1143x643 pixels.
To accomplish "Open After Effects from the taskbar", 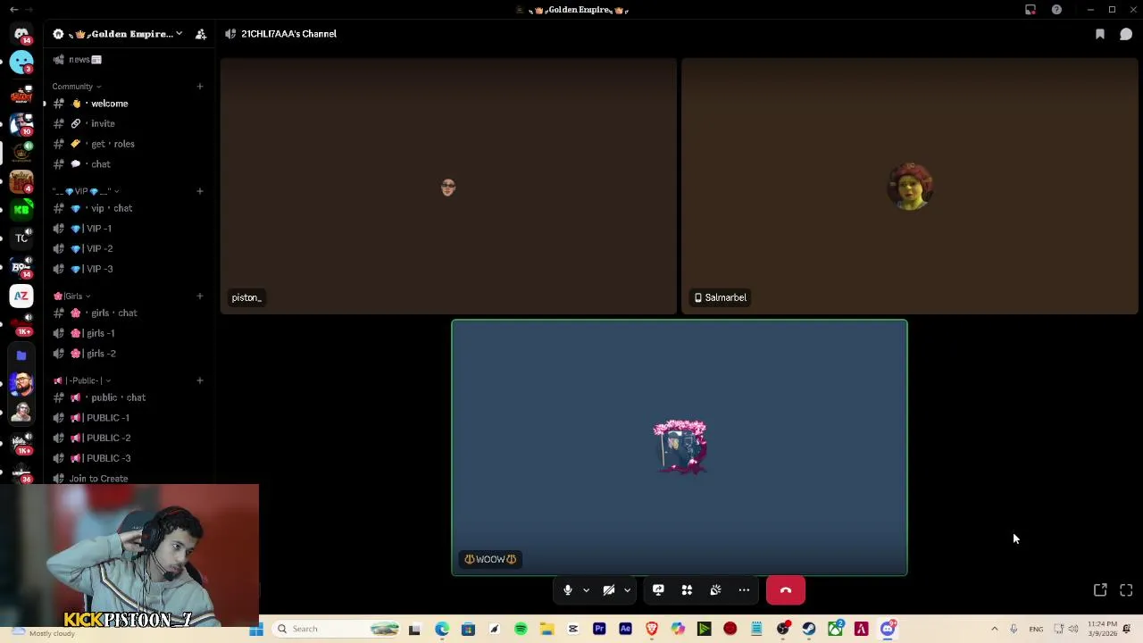I will [625, 629].
